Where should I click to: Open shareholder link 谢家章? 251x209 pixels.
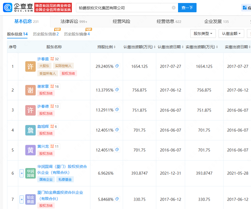43,86
